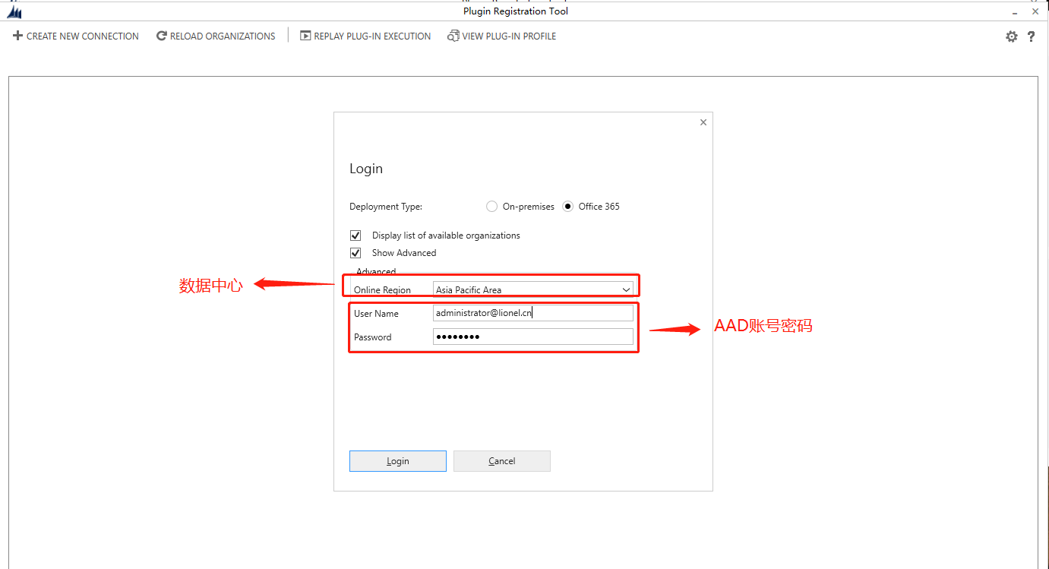
Task: Click the Login button
Action: click(x=398, y=461)
